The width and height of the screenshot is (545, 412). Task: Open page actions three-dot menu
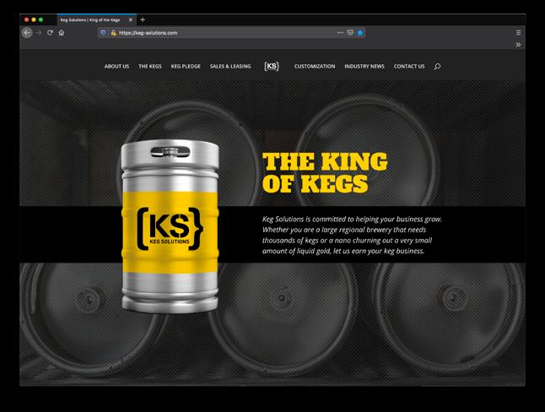click(340, 33)
